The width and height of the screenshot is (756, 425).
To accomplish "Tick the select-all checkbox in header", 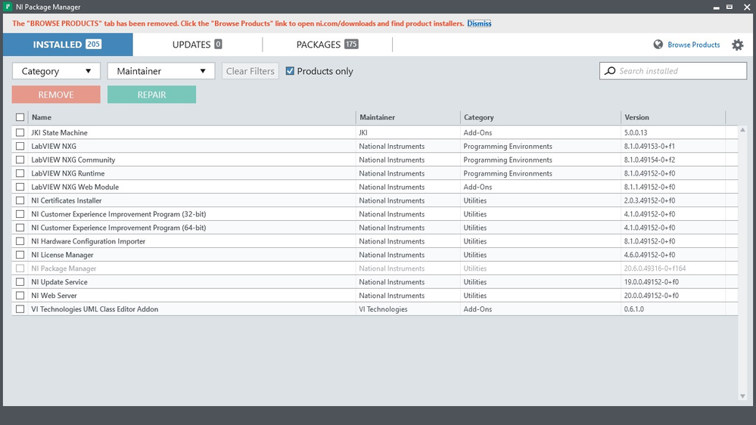I will click(20, 117).
